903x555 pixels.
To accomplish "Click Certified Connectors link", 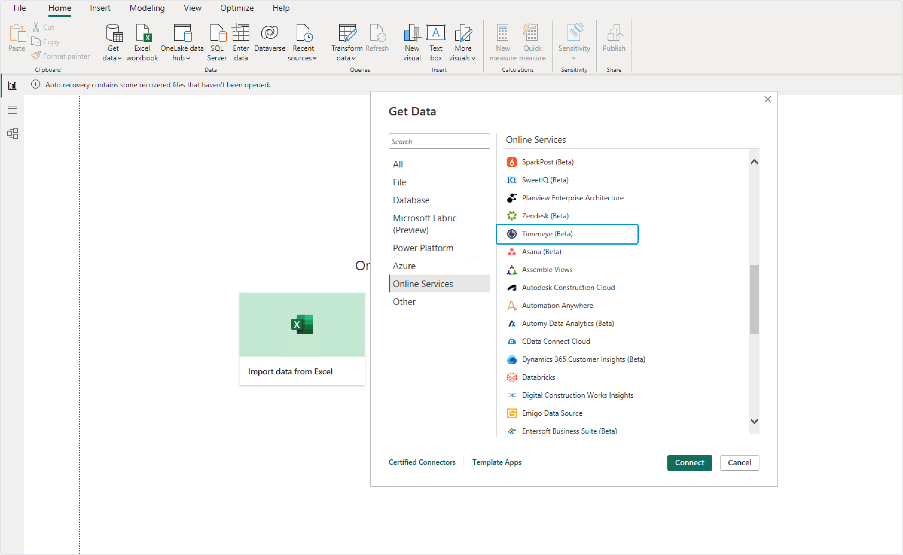I will (422, 462).
